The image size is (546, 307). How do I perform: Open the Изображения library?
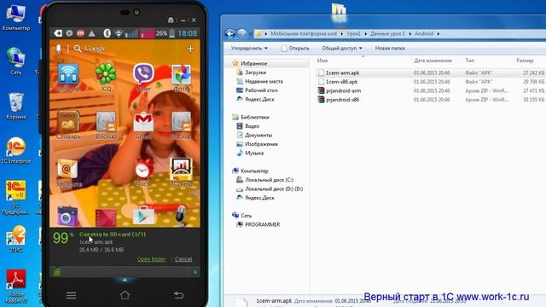[x=261, y=144]
